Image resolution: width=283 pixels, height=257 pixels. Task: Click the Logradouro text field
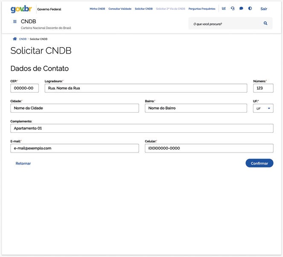(146, 88)
